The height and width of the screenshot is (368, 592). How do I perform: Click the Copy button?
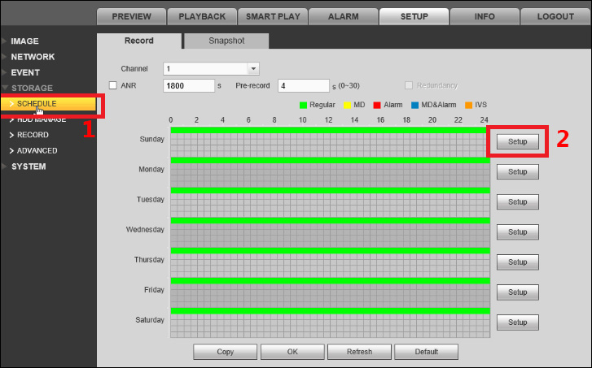[x=226, y=352]
